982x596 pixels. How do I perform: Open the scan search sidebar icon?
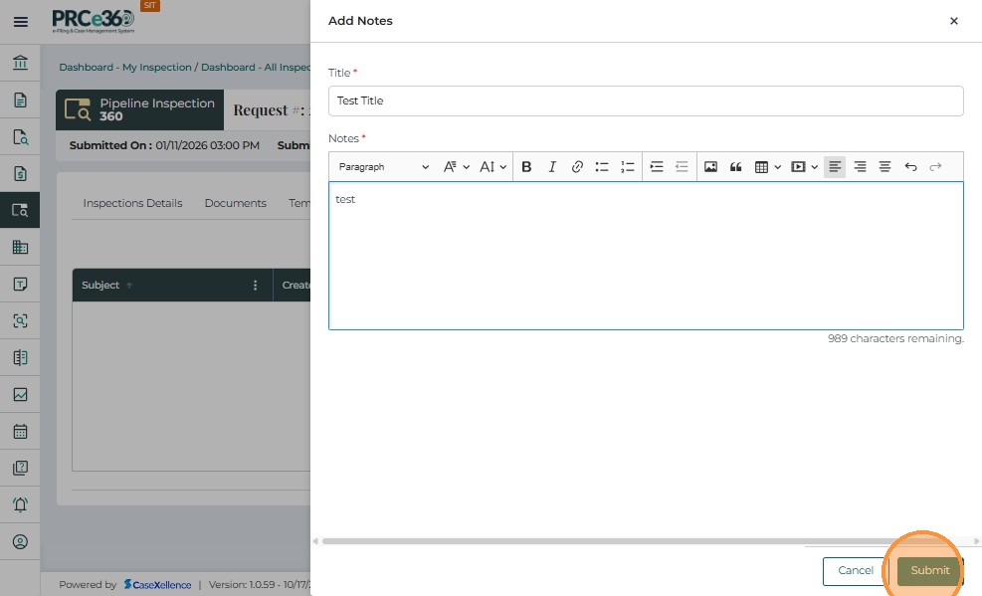[20, 320]
